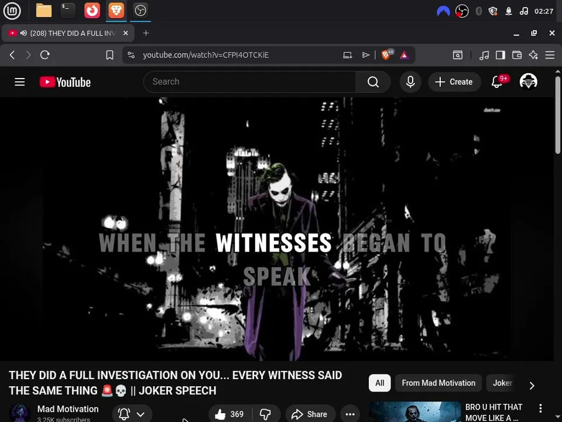562x422 pixels.
Task: Open OBS Studio from the panel
Action: pyautogui.click(x=140, y=11)
